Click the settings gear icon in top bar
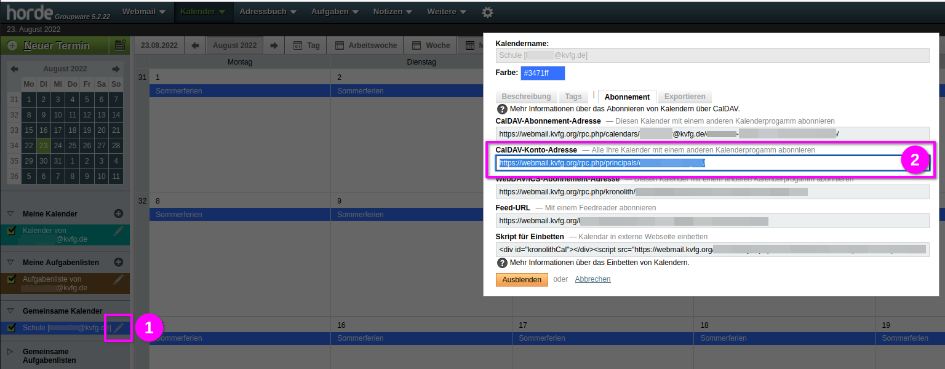Screen dimensions: 945x369 487,12
